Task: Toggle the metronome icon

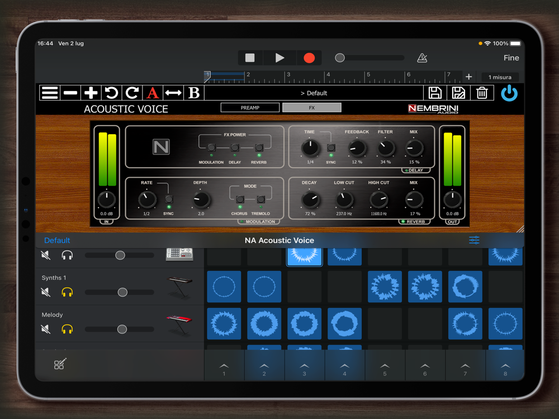Action: (x=422, y=58)
